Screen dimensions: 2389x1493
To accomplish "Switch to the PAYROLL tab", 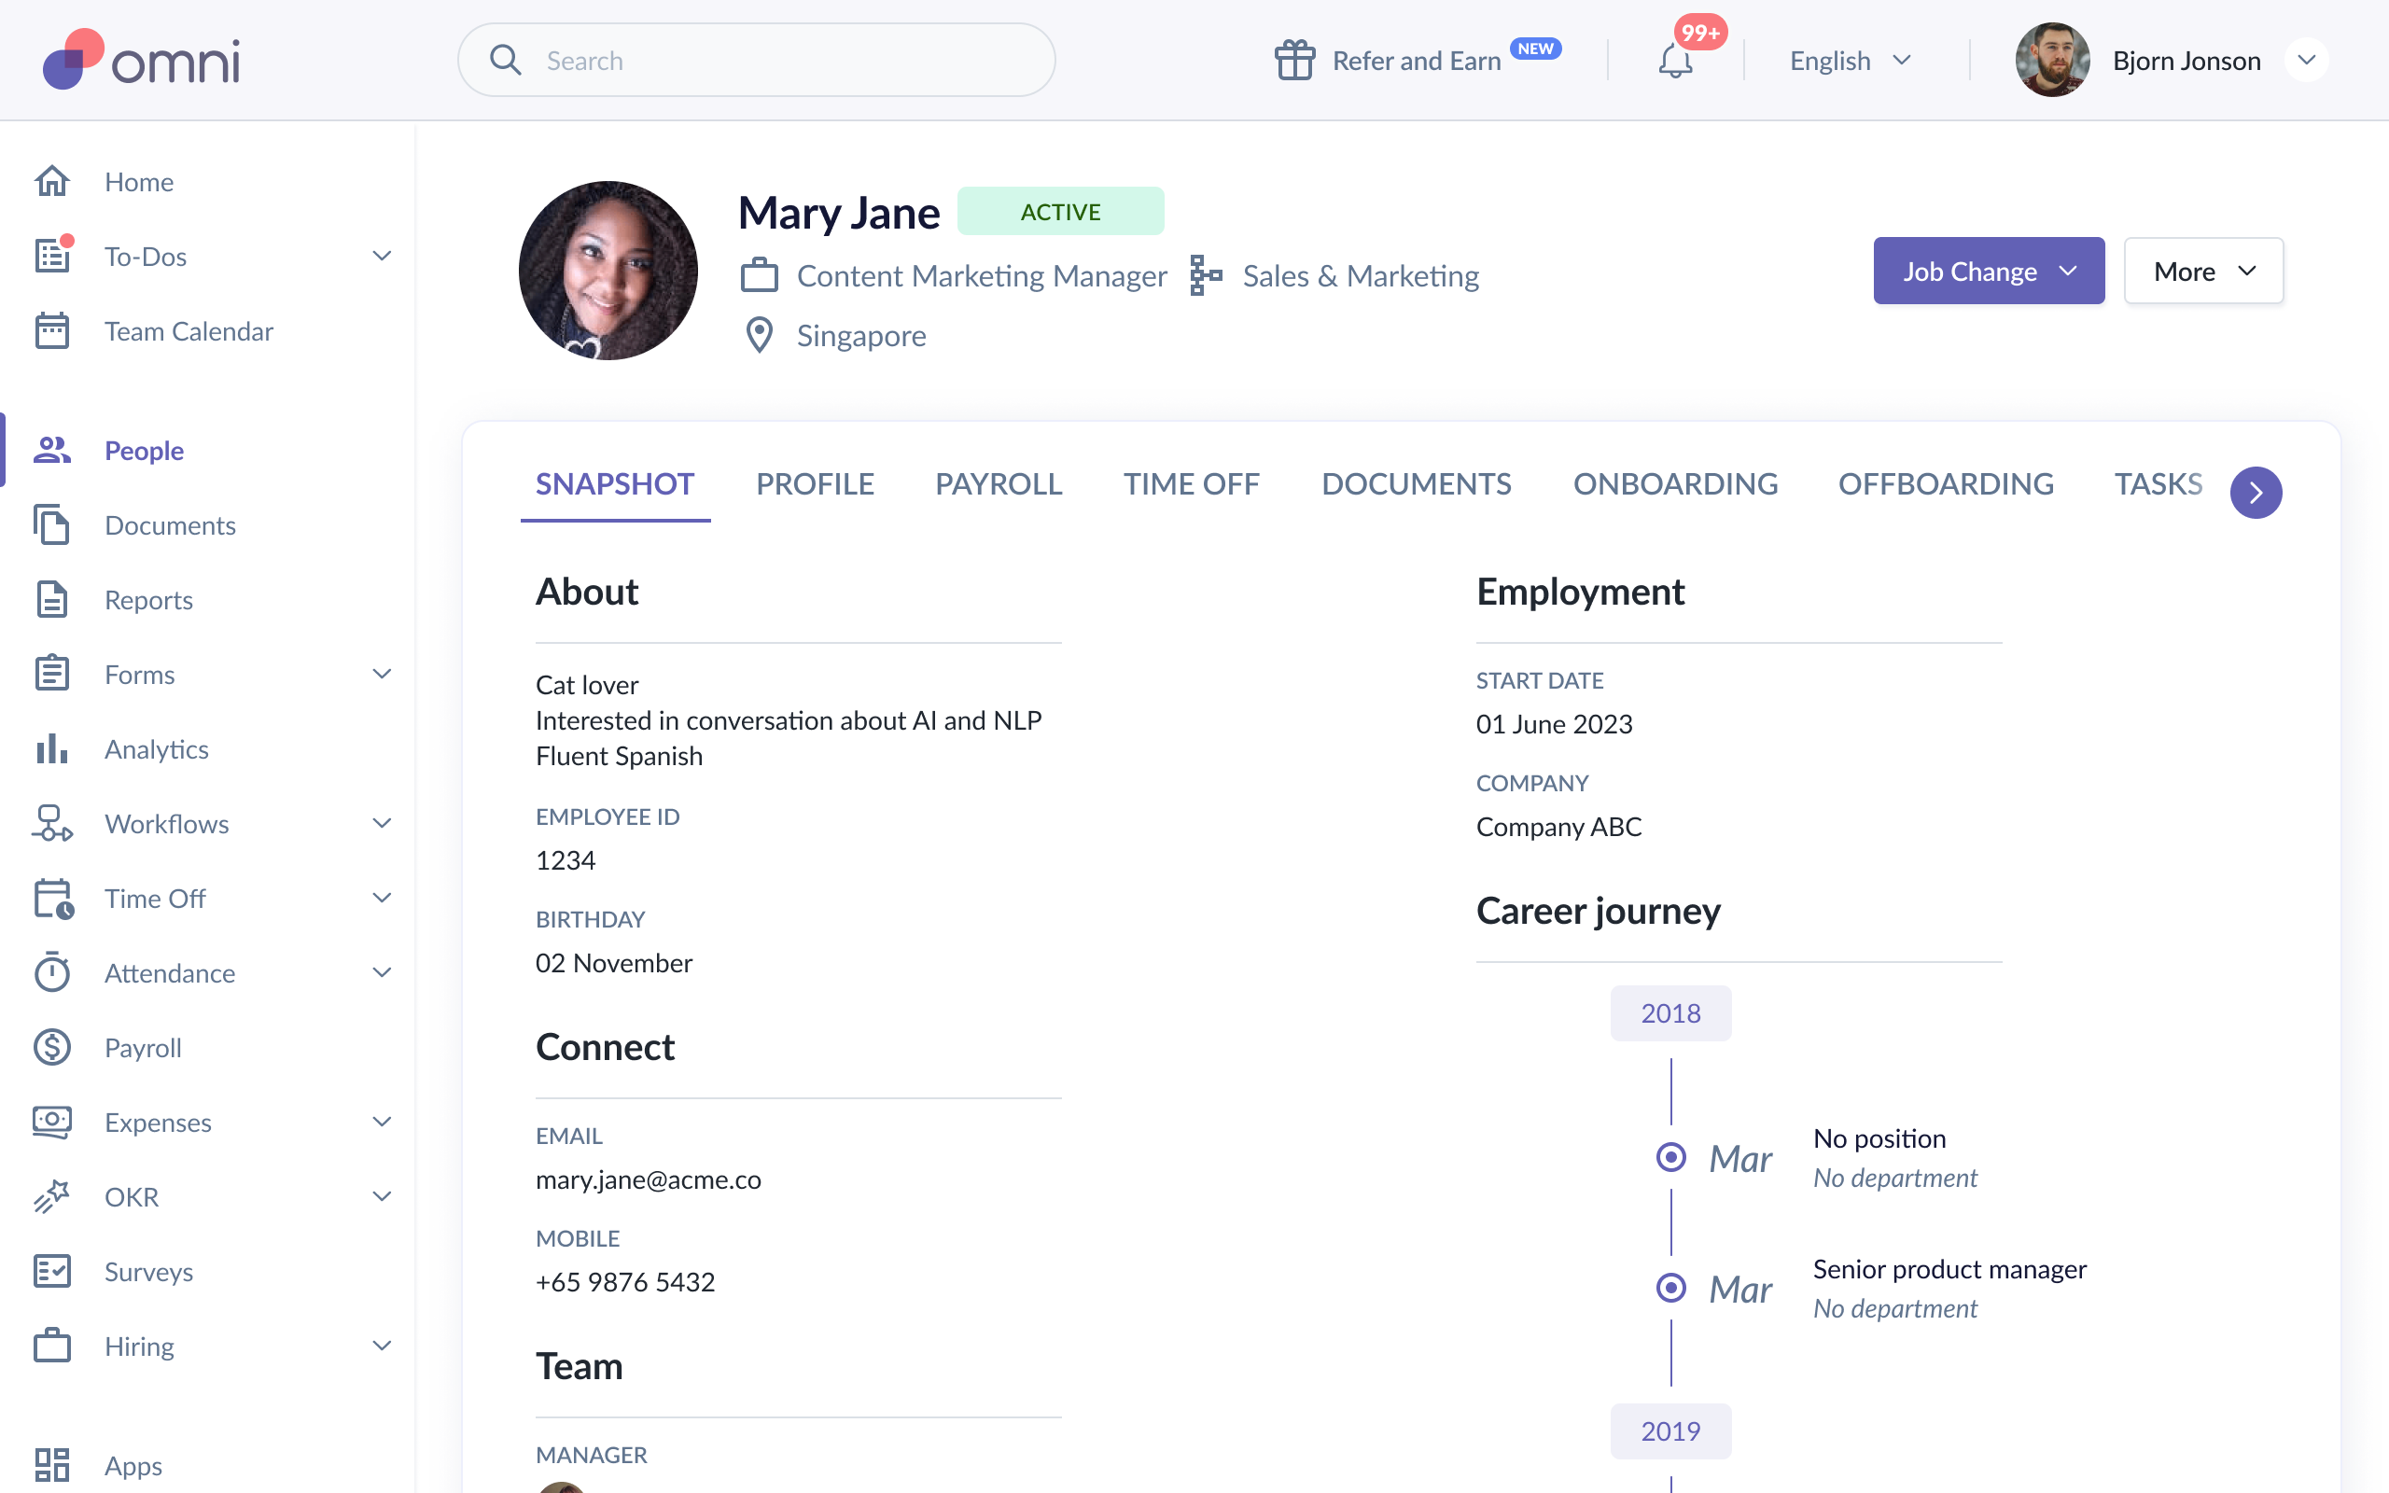I will click(x=998, y=484).
